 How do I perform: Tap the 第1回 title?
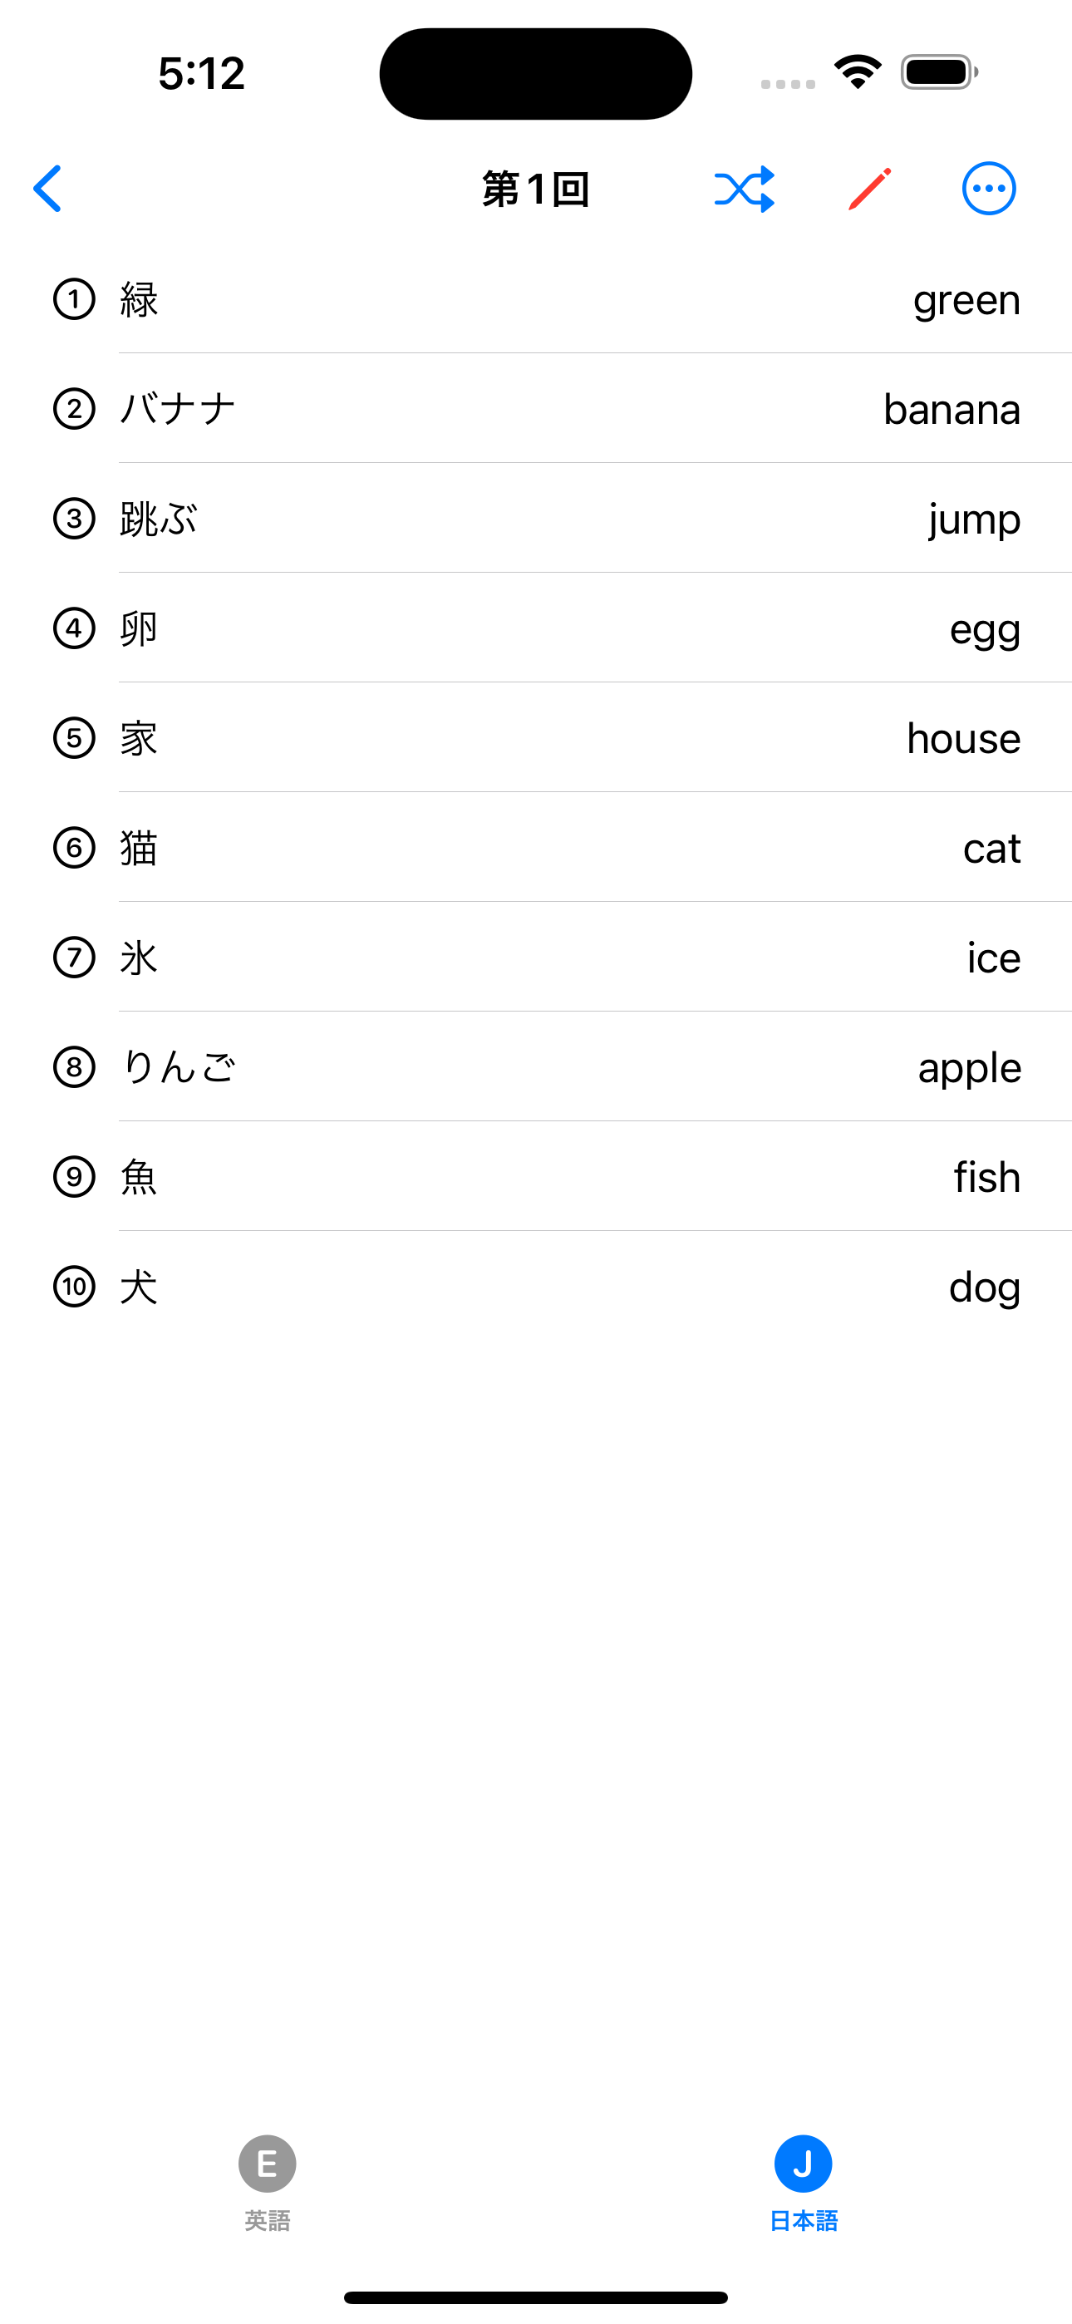536,190
